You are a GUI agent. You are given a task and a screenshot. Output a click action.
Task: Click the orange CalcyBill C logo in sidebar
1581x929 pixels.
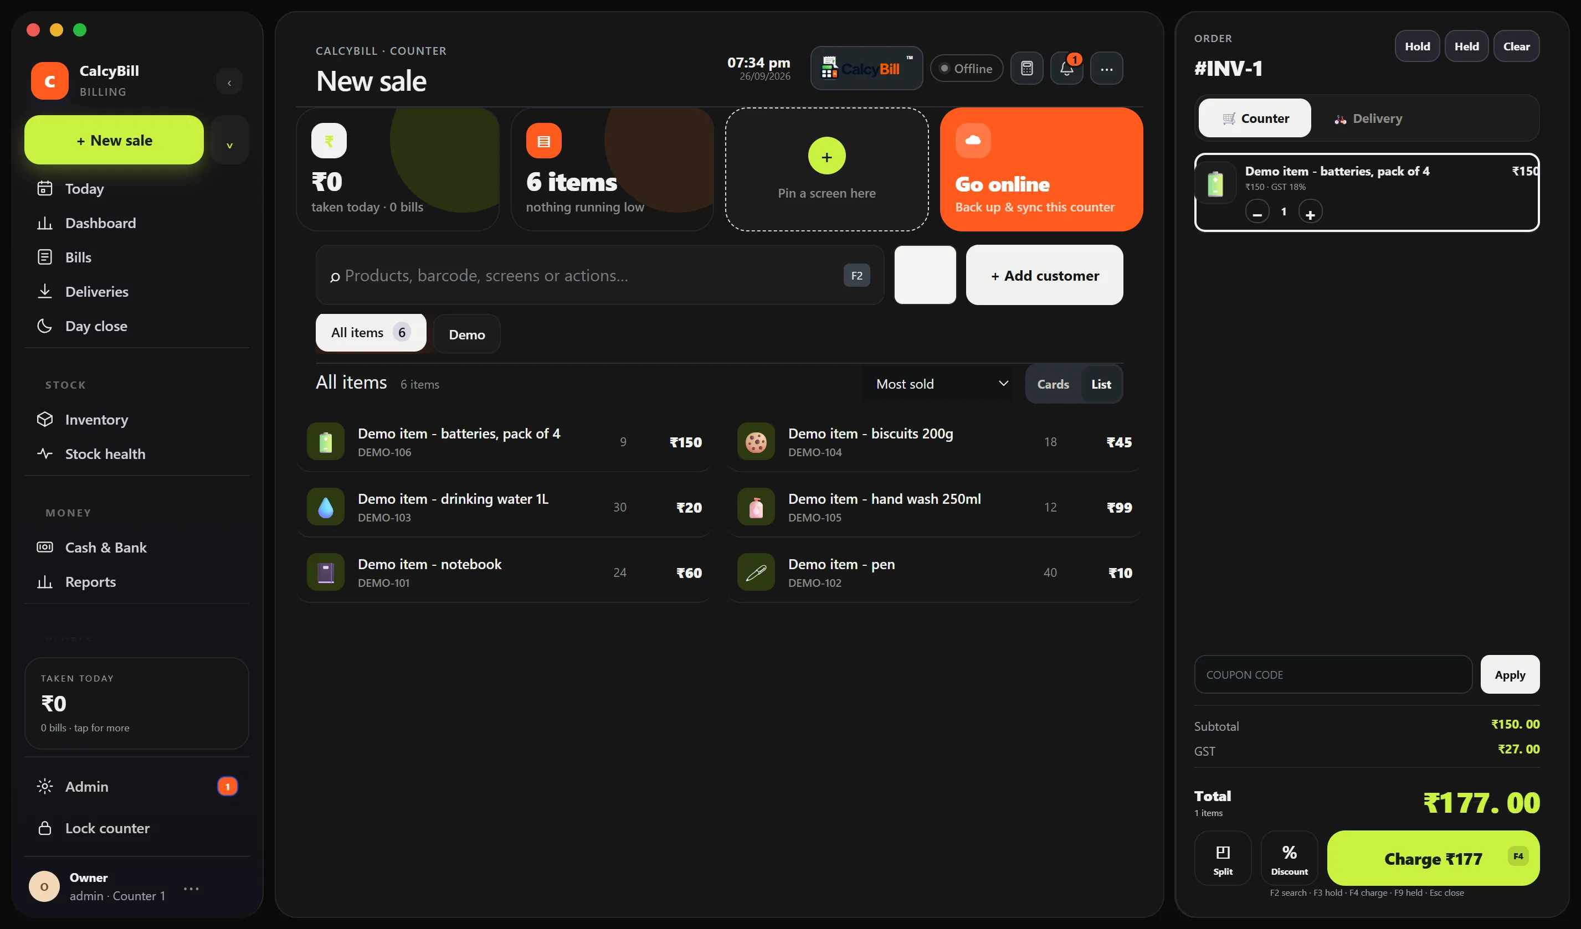pyautogui.click(x=49, y=81)
